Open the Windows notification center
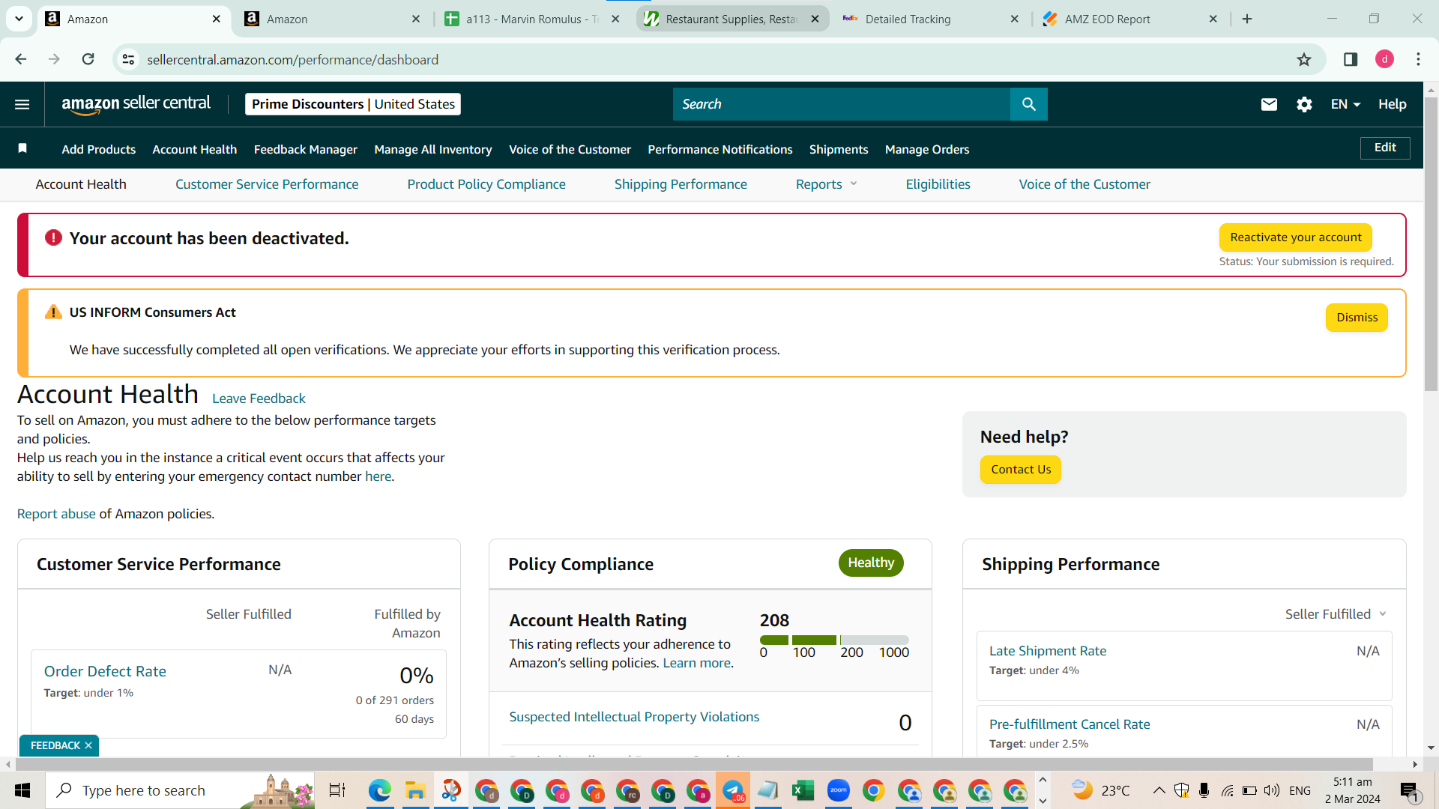 tap(1409, 790)
